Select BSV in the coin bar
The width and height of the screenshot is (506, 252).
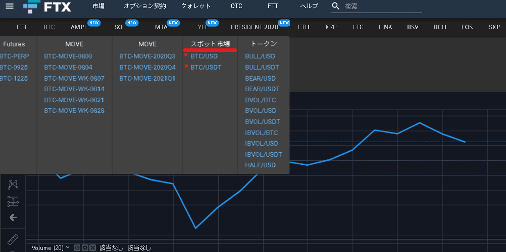(413, 27)
